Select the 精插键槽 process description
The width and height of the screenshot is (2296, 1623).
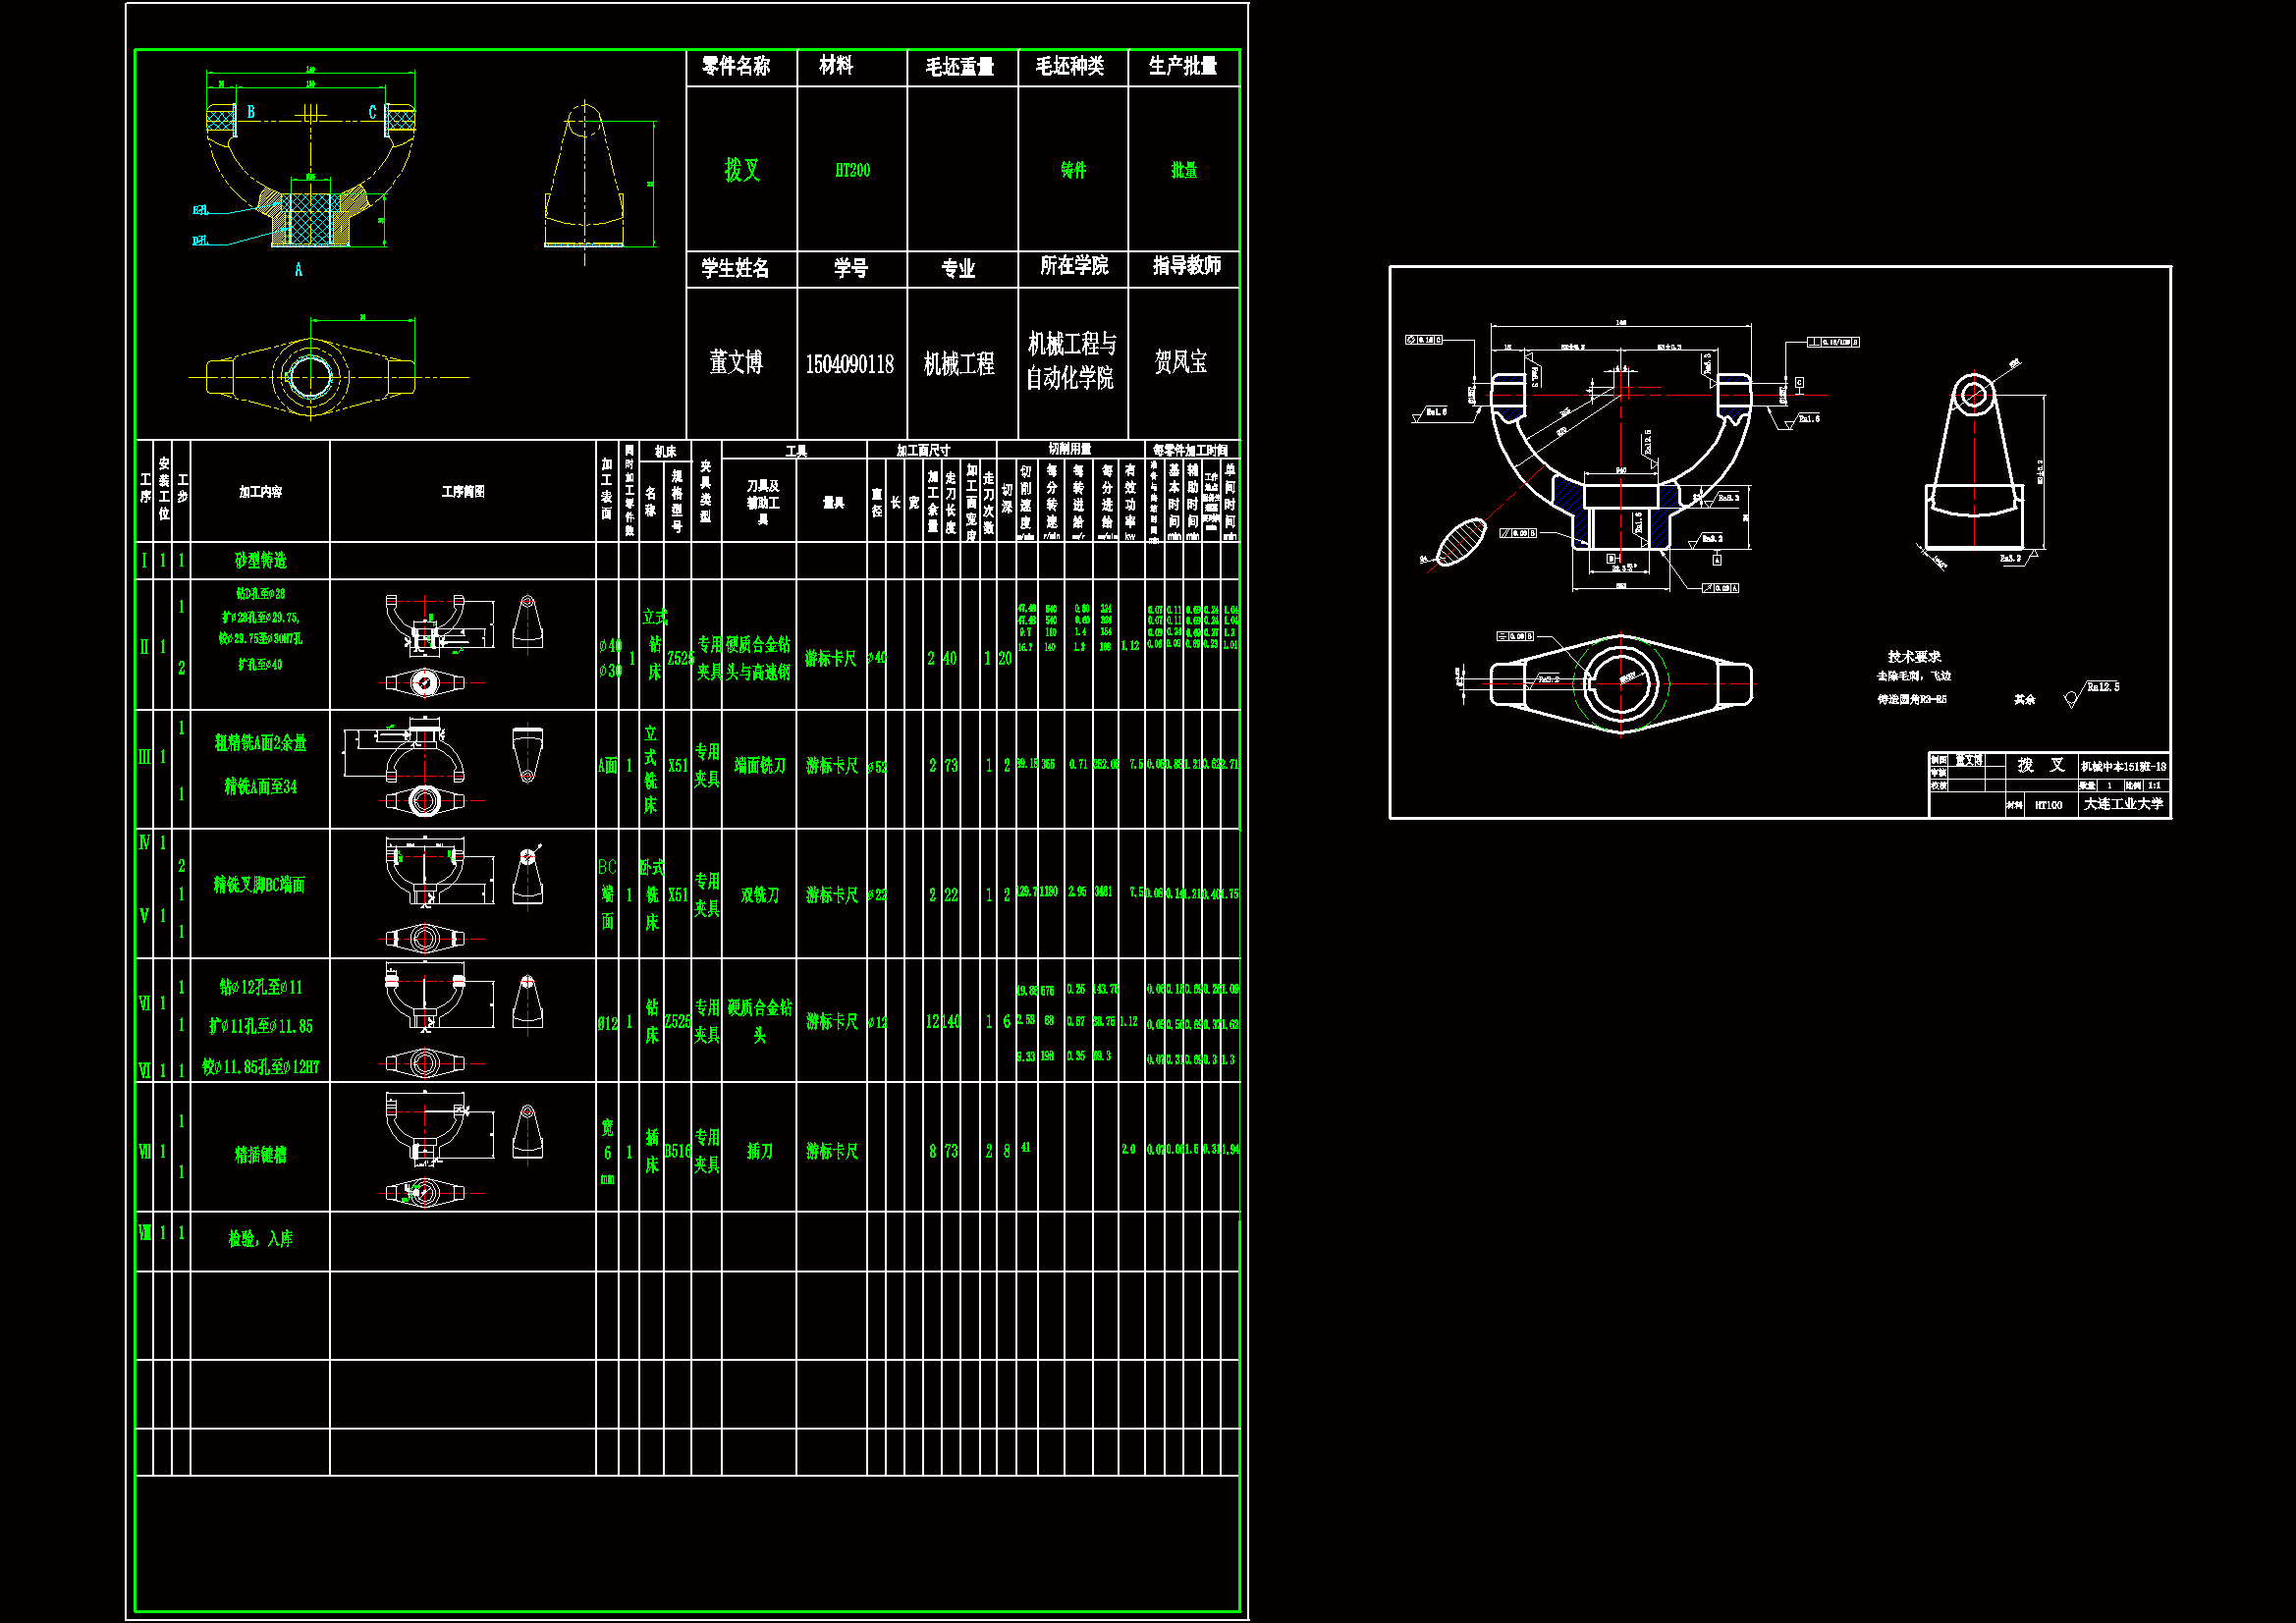pyautogui.click(x=260, y=1155)
